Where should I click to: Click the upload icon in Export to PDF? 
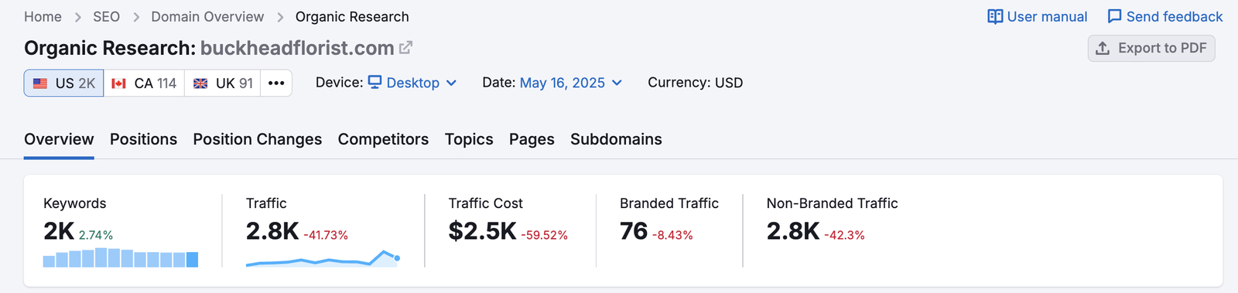coord(1103,48)
